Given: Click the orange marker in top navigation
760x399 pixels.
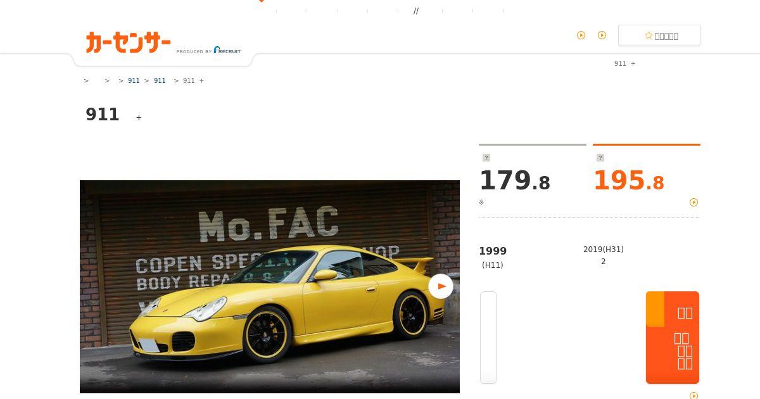Looking at the screenshot, I should tap(261, 1).
